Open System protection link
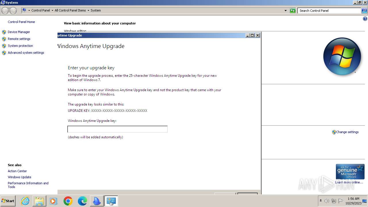The image size is (368, 207). point(20,46)
